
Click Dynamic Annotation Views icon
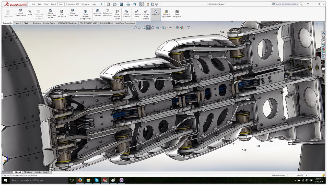pos(153,28)
